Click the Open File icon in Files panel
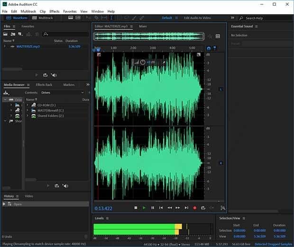The image size is (294, 247). (x=5, y=34)
